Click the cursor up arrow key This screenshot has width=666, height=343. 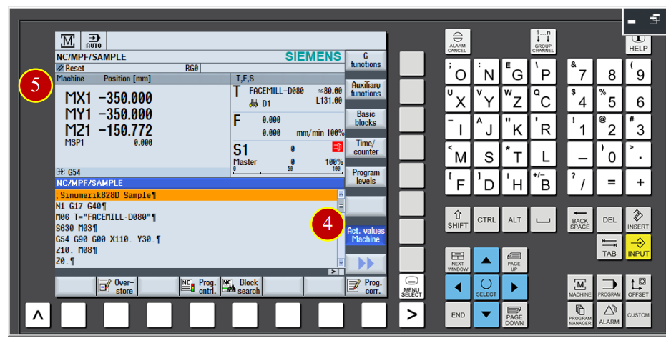click(486, 260)
